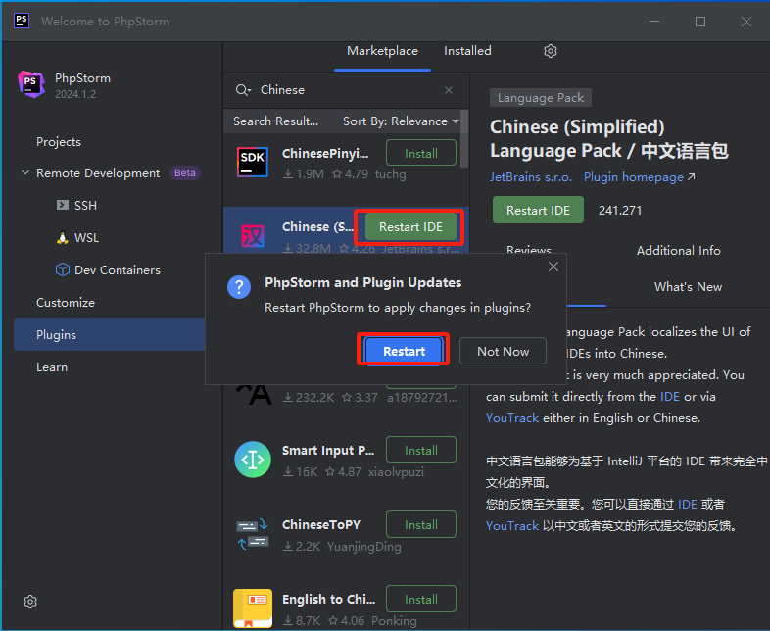Click the plugin list scrollbar
The width and height of the screenshot is (770, 631).
click(x=464, y=139)
